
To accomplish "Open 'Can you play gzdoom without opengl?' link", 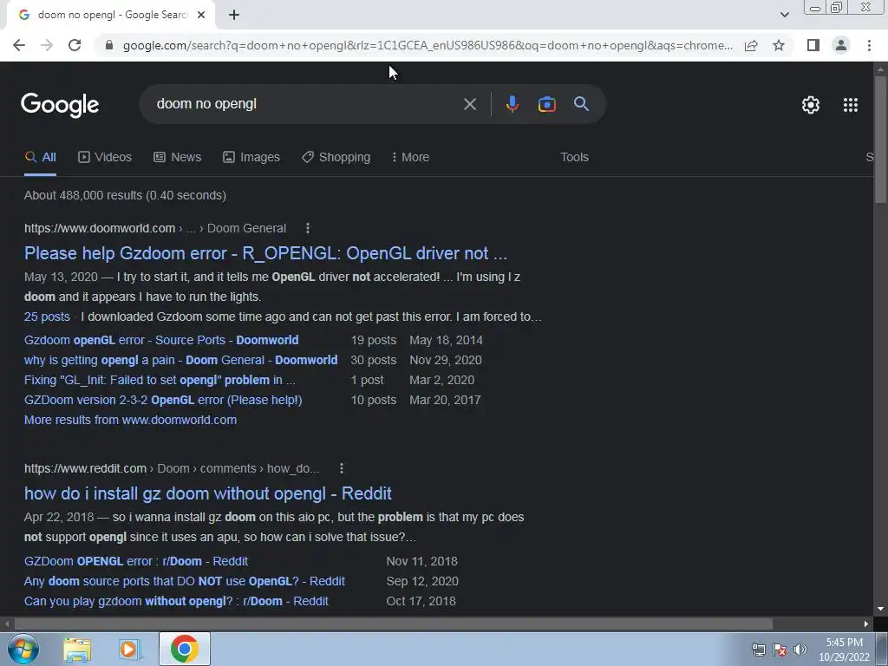I will 176,602.
